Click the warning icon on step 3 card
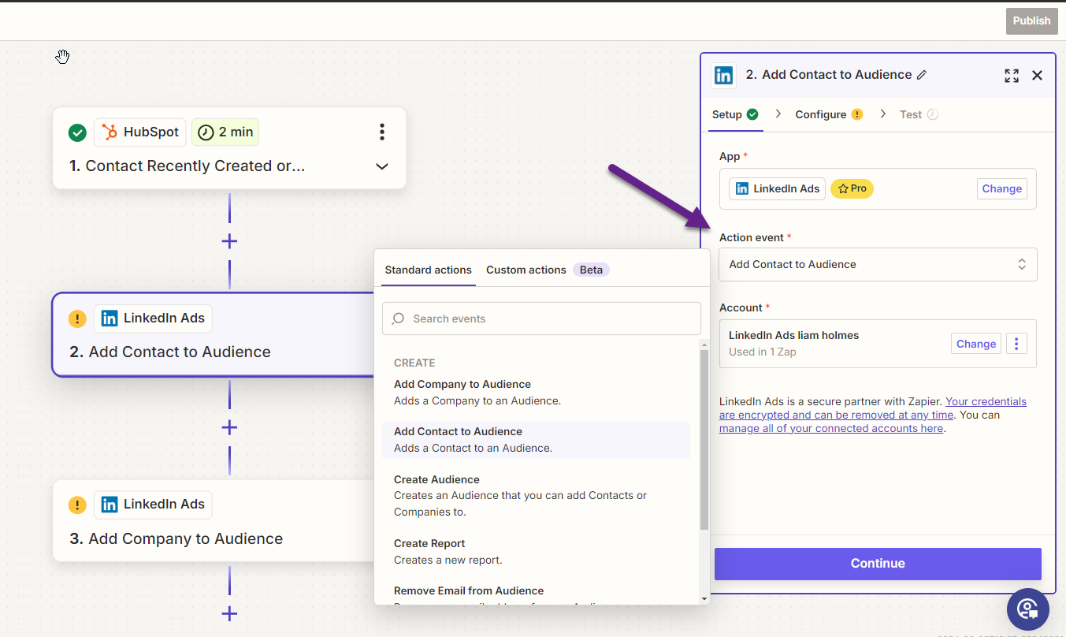Image resolution: width=1066 pixels, height=637 pixels. pyautogui.click(x=77, y=505)
